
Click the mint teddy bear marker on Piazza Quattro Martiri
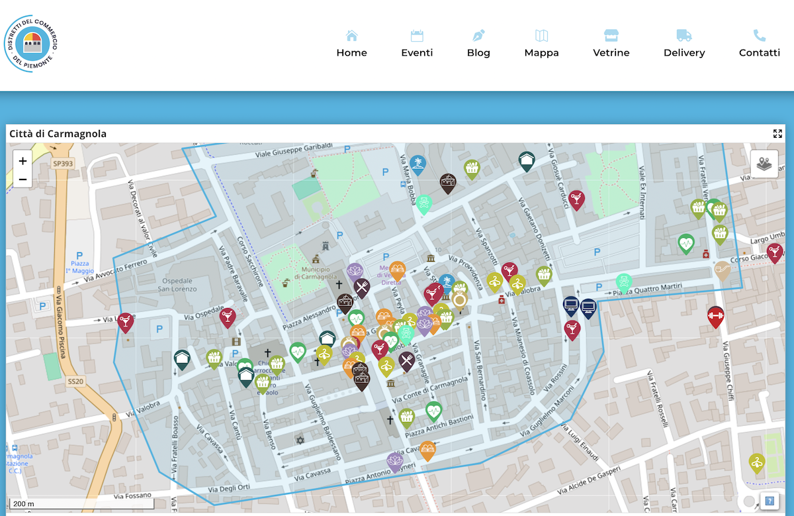[x=623, y=283]
